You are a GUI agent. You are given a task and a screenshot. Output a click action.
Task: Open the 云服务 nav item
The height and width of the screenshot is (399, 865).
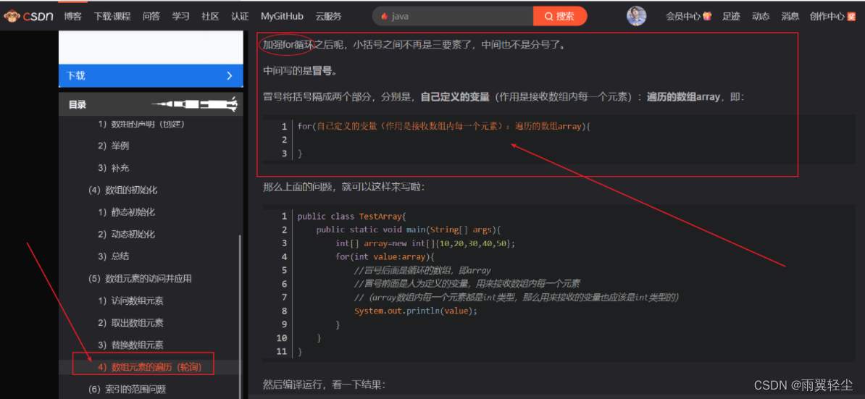[x=328, y=16]
